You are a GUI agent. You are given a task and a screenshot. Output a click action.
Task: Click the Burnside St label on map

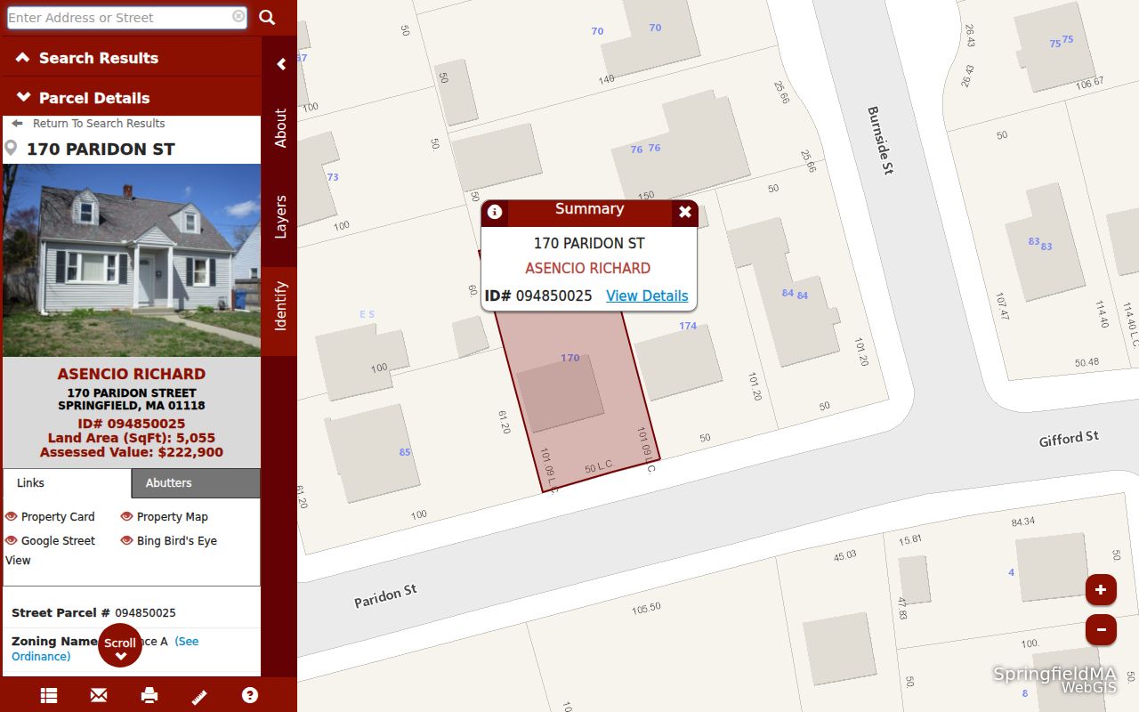(x=879, y=141)
